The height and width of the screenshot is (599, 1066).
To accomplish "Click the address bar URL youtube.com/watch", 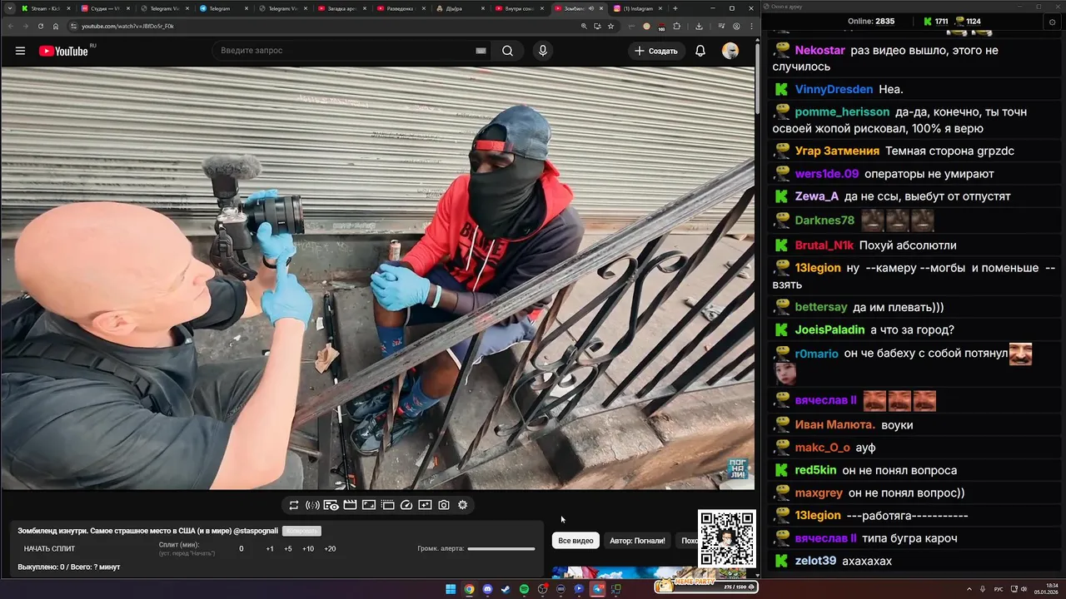I will [x=127, y=26].
